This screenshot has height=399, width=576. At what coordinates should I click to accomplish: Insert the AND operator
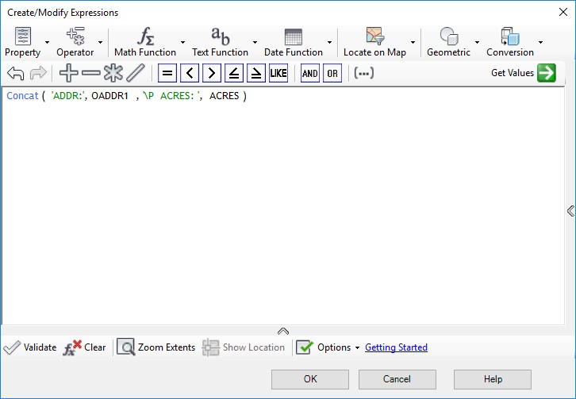[310, 73]
